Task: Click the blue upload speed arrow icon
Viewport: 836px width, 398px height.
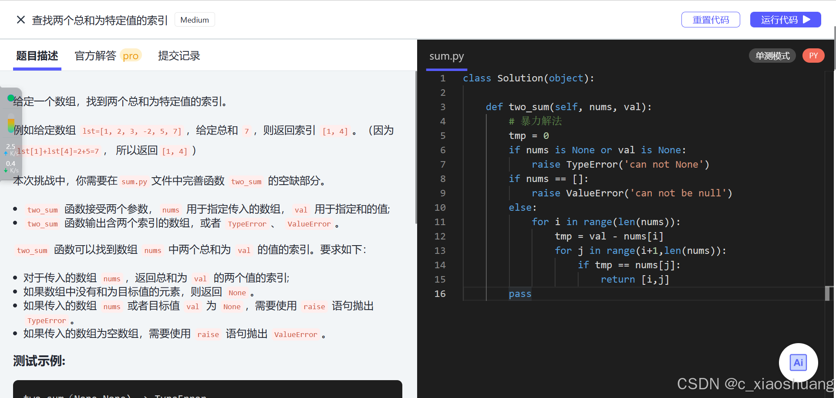Action: 5,153
